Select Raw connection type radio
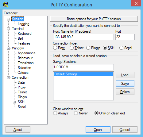 (59, 48)
